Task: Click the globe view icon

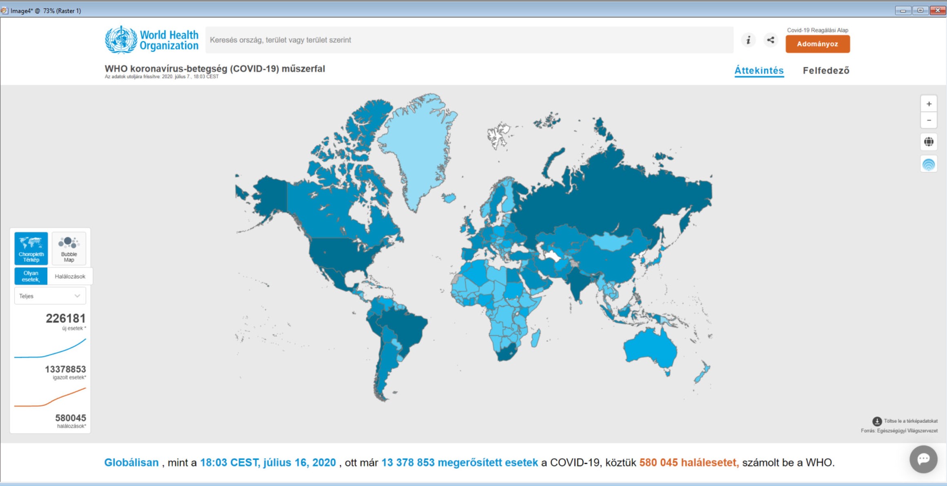Action: click(x=929, y=142)
